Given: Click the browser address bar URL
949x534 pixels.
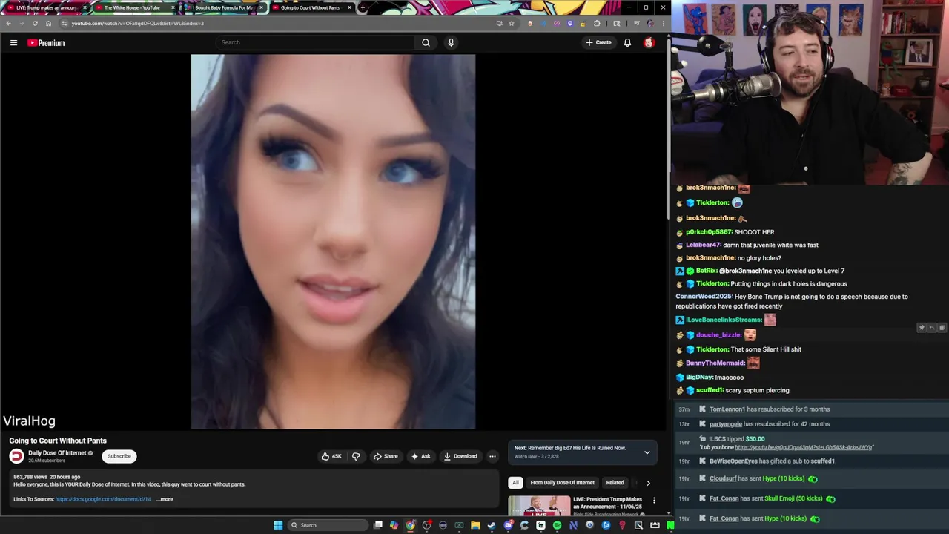Looking at the screenshot, I should (x=138, y=23).
